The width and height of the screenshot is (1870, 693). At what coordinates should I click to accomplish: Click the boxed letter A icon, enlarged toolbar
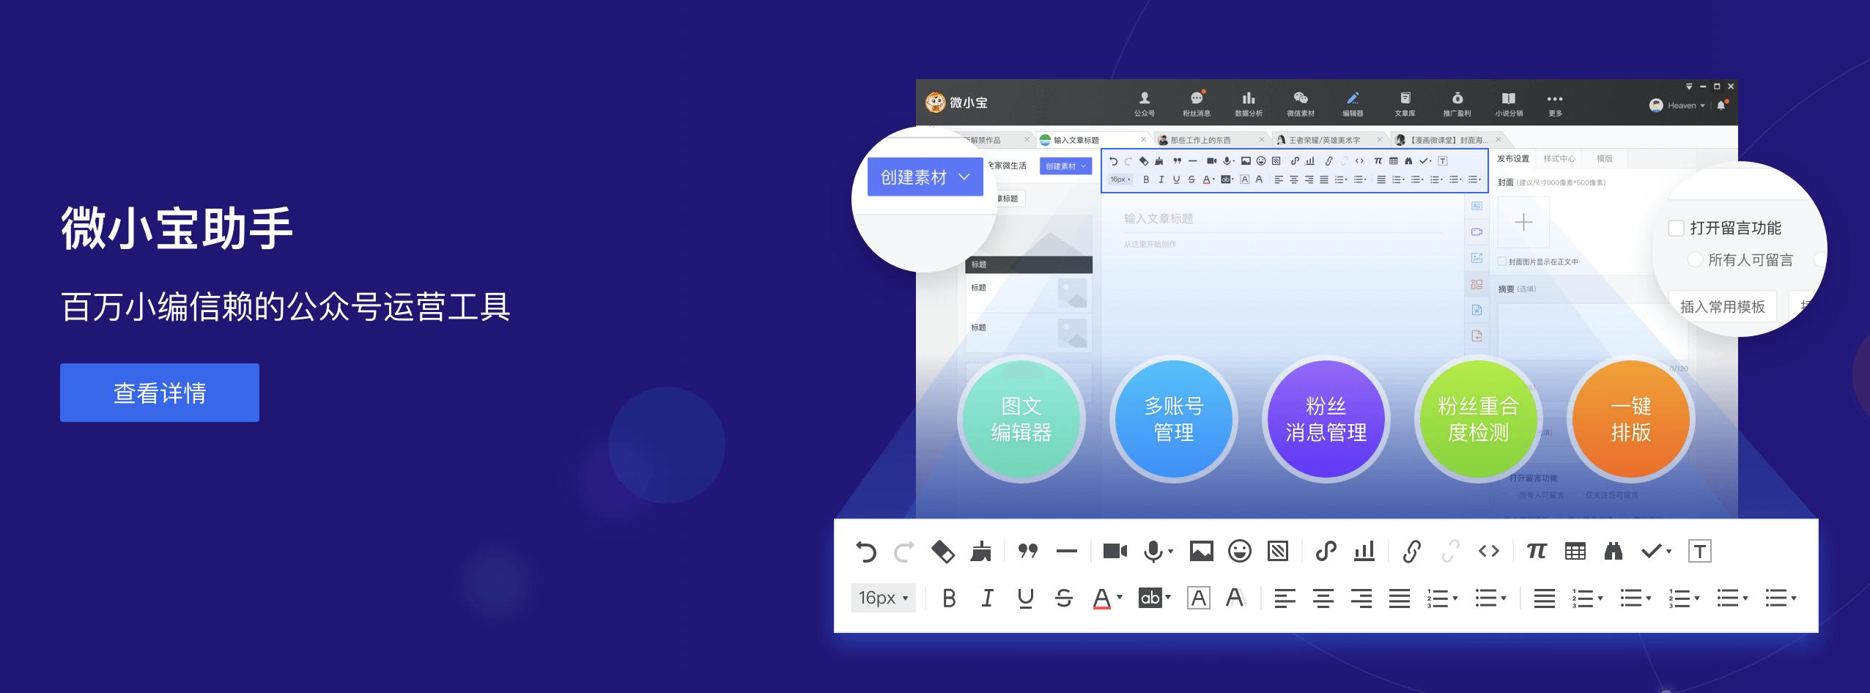point(1198,598)
